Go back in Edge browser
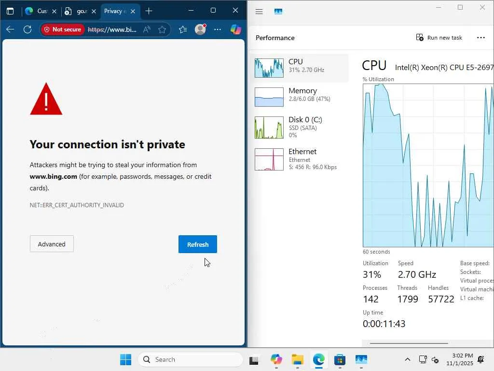 (x=10, y=29)
